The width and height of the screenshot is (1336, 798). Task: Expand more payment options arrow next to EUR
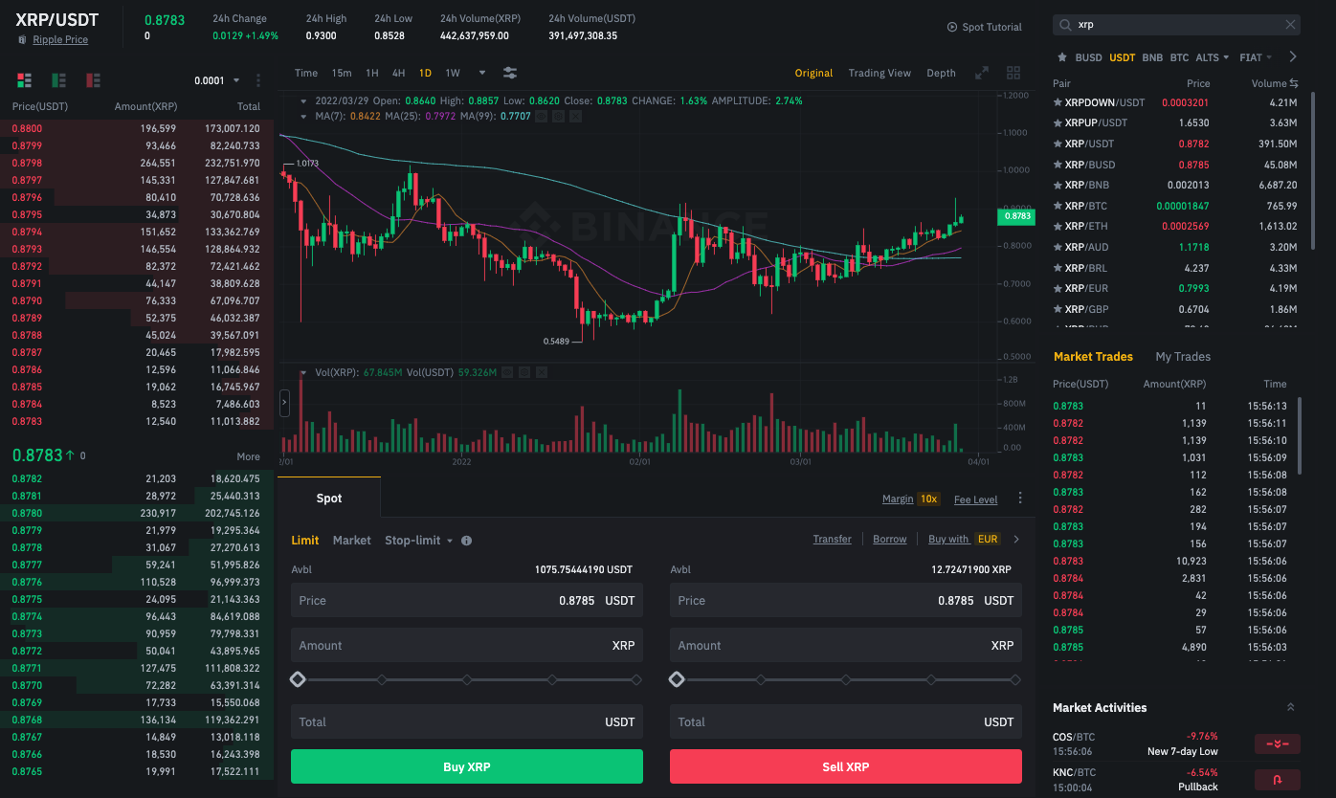[x=1016, y=540]
